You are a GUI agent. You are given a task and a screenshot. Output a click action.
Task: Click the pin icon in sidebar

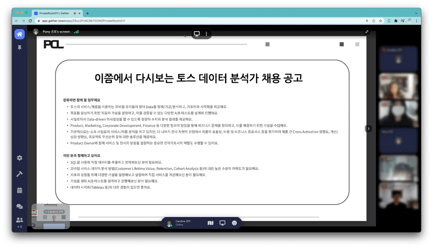click(x=19, y=48)
